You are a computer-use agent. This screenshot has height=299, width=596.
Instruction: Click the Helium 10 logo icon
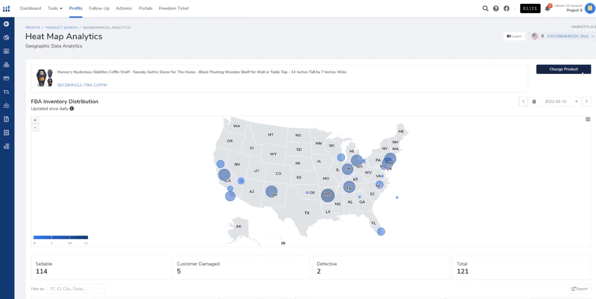point(6,8)
